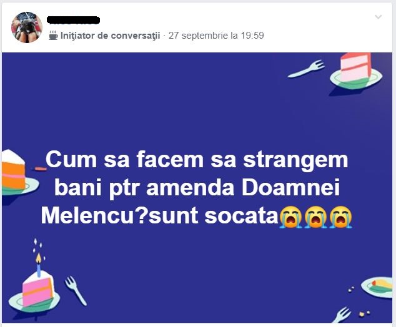Viewport: 396px width, 327px height.
Task: Click the text line "bani ptr amenda Doamnei"
Action: pyautogui.click(x=197, y=187)
